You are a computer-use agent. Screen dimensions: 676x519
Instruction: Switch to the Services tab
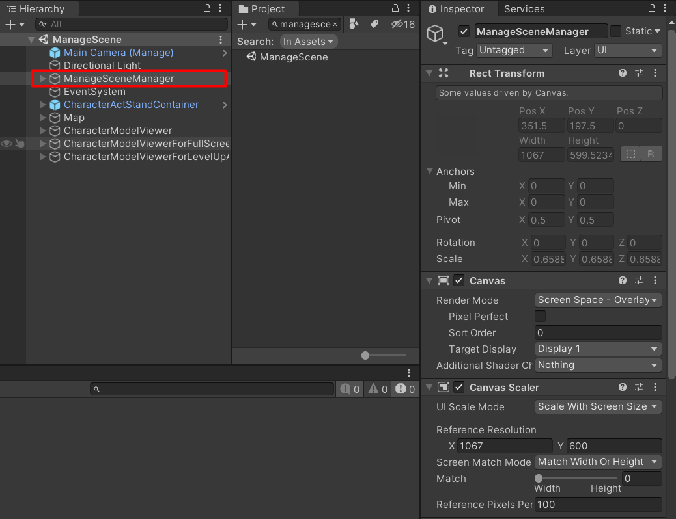(524, 8)
